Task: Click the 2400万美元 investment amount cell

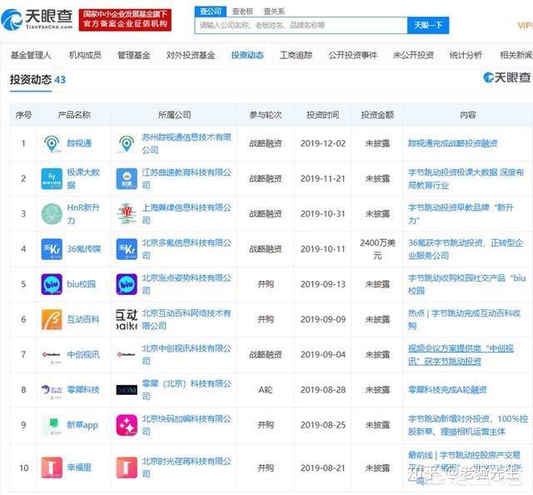Action: pos(377,249)
